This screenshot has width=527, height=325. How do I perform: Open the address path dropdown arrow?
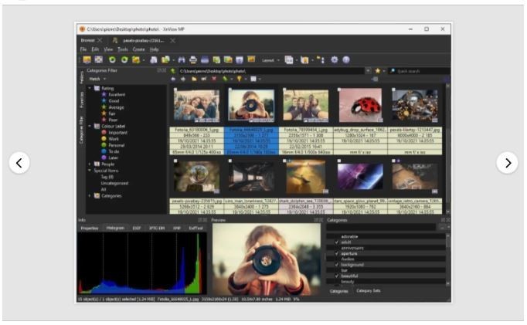(x=368, y=71)
